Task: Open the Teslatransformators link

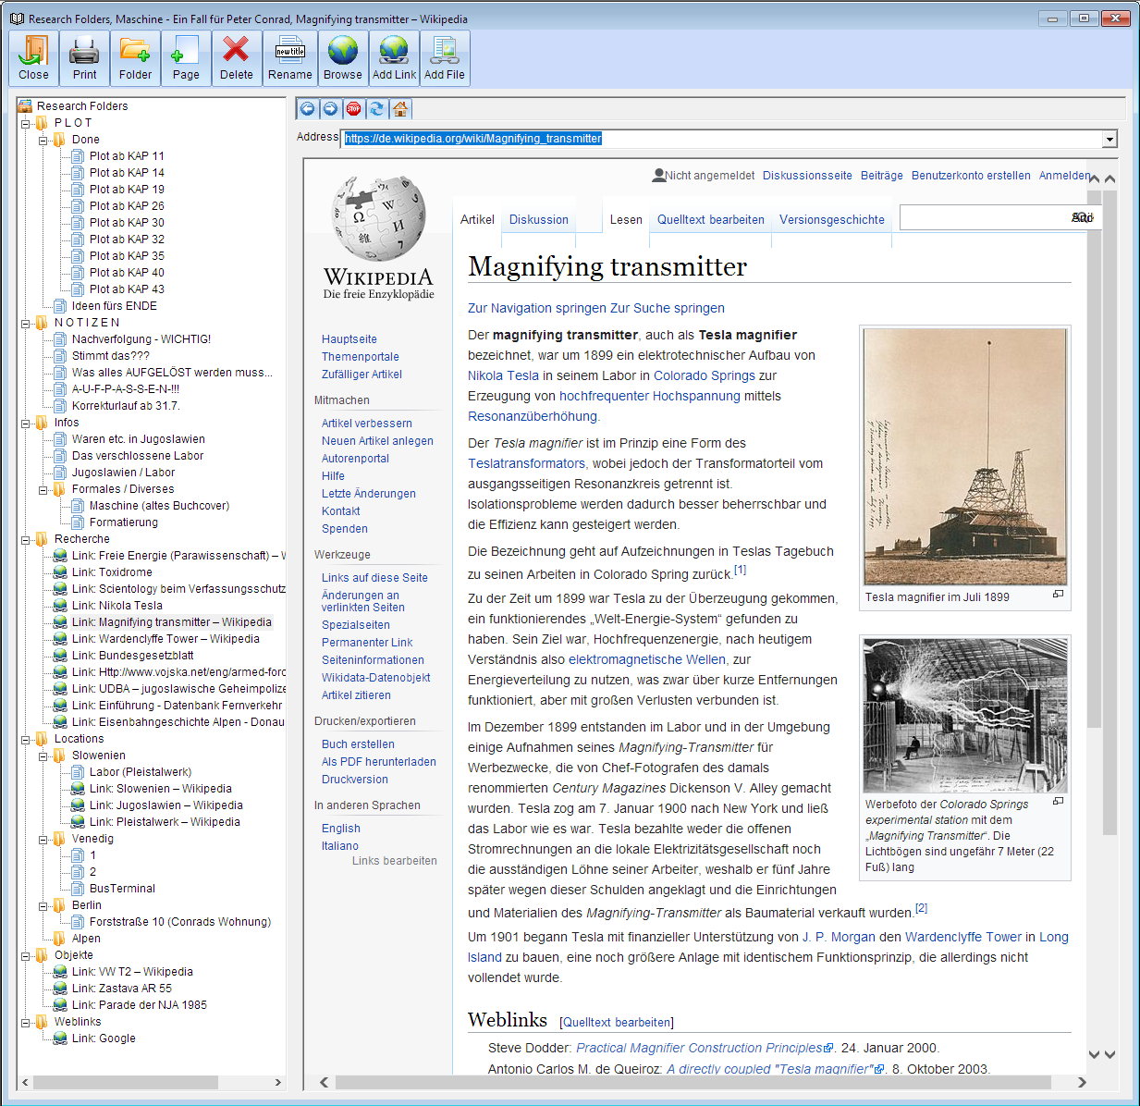Action: coord(526,463)
